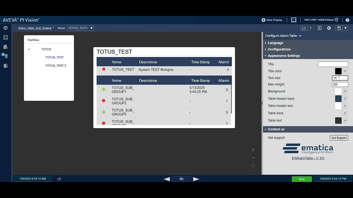The height and width of the screenshot is (198, 353).
Task: Click the fit-to-screen canvas icon
Action: coord(253,165)
